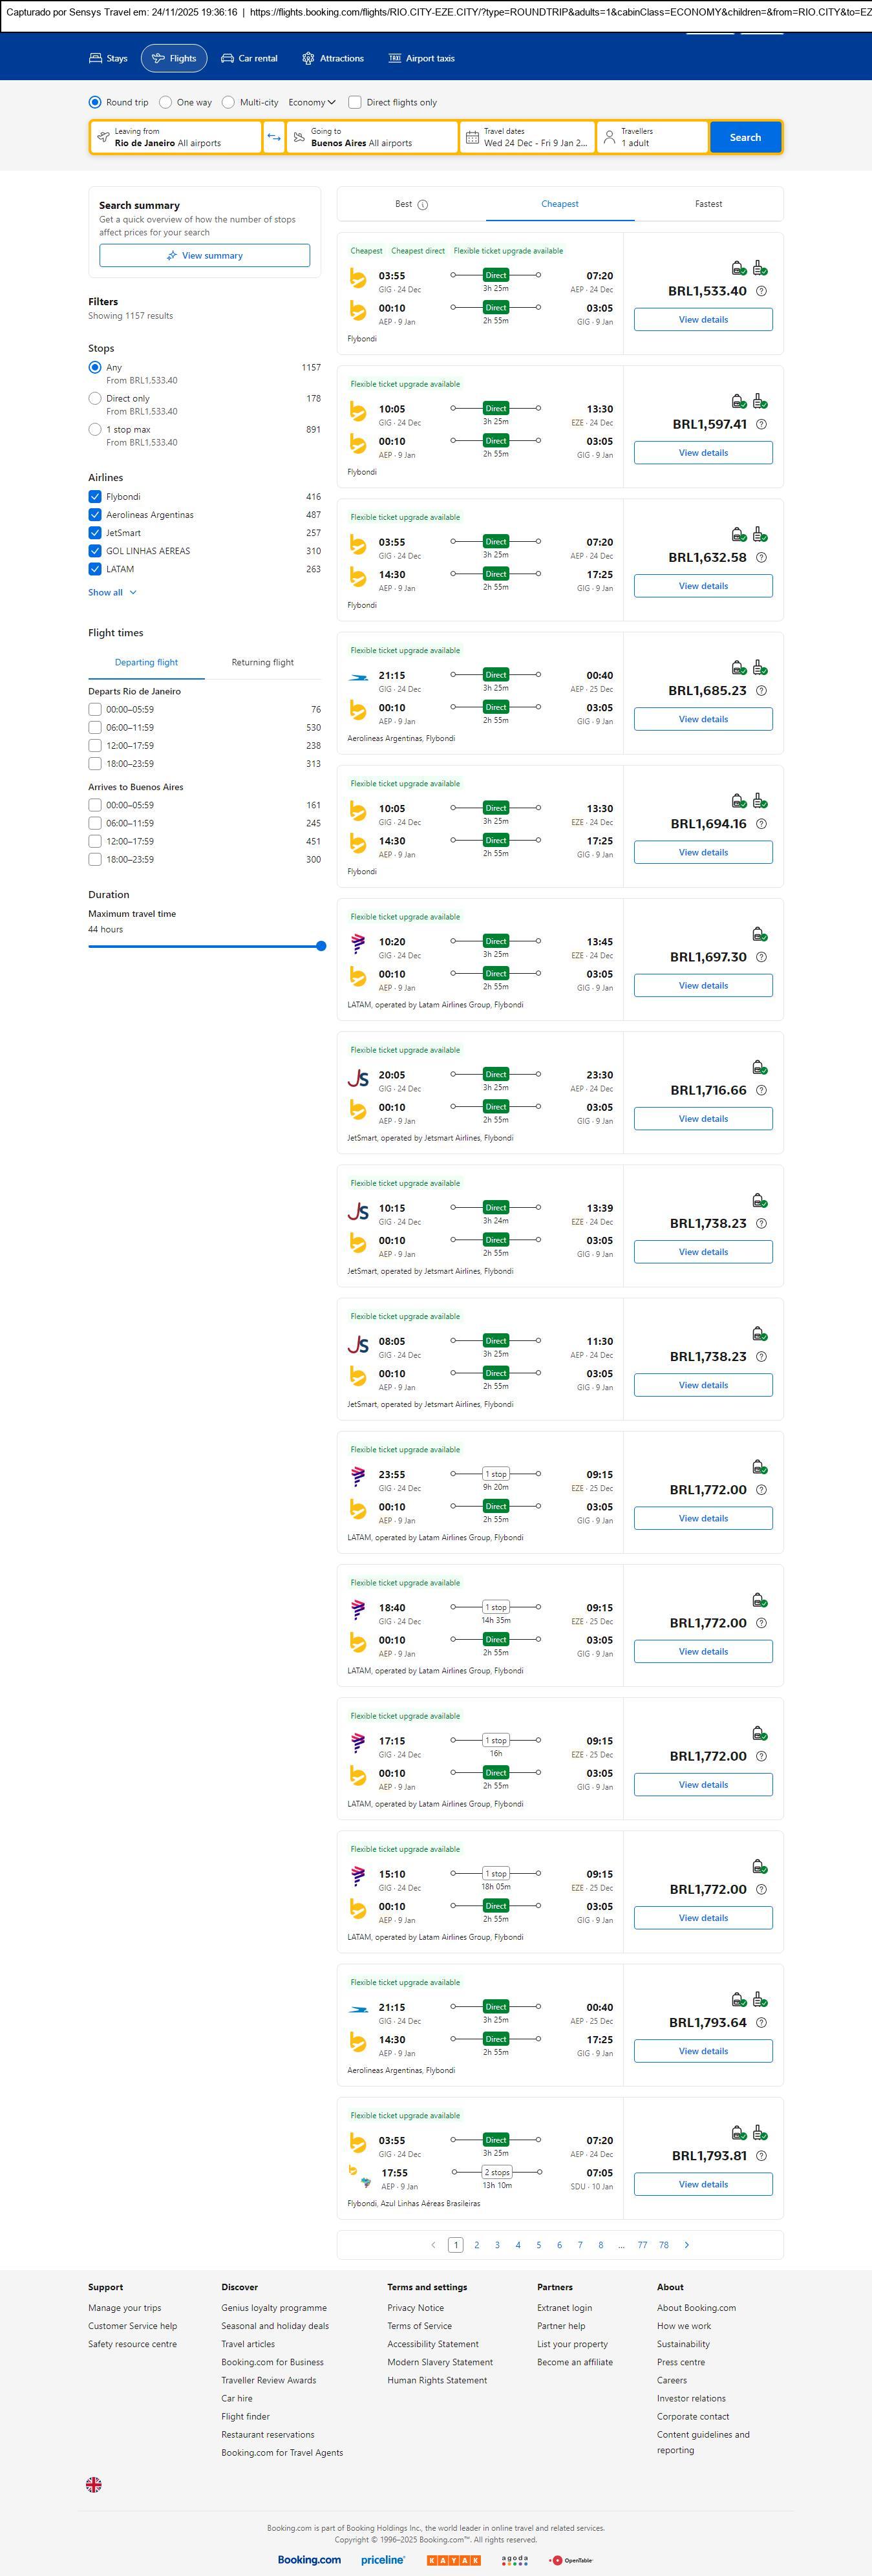Viewport: 872px width, 2576px height.
Task: Open the Economy cabin class dropdown
Action: click(x=311, y=102)
